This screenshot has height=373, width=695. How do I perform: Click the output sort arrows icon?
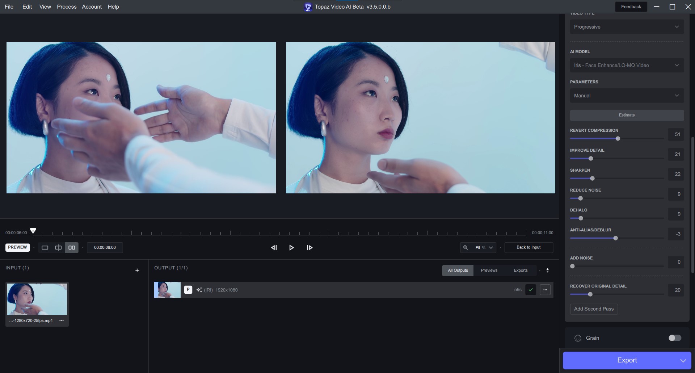[x=548, y=271]
